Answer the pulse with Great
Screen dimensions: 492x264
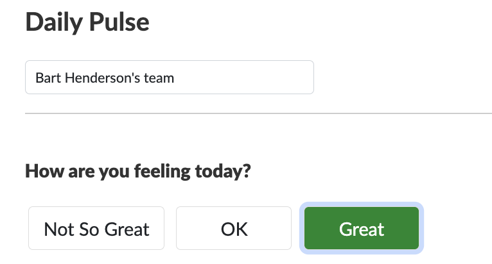[x=362, y=228]
